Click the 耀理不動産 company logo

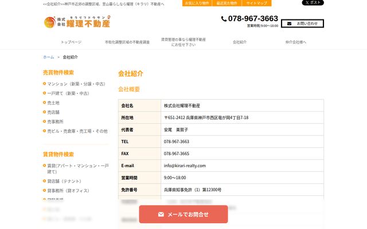(x=77, y=22)
